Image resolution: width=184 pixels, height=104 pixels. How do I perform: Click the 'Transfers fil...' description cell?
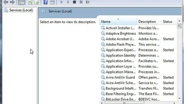pyautogui.click(x=149, y=88)
